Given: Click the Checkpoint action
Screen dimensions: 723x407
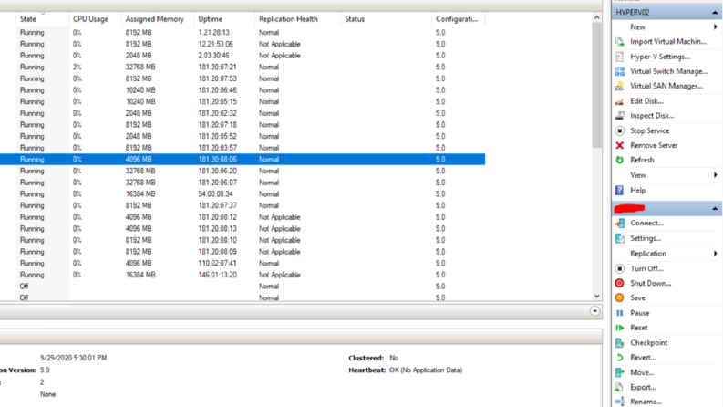Looking at the screenshot, I should [649, 343].
